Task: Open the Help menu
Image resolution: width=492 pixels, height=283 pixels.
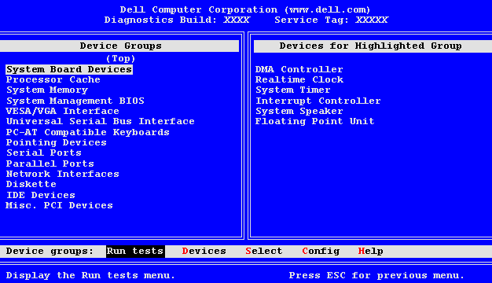Action: point(370,252)
